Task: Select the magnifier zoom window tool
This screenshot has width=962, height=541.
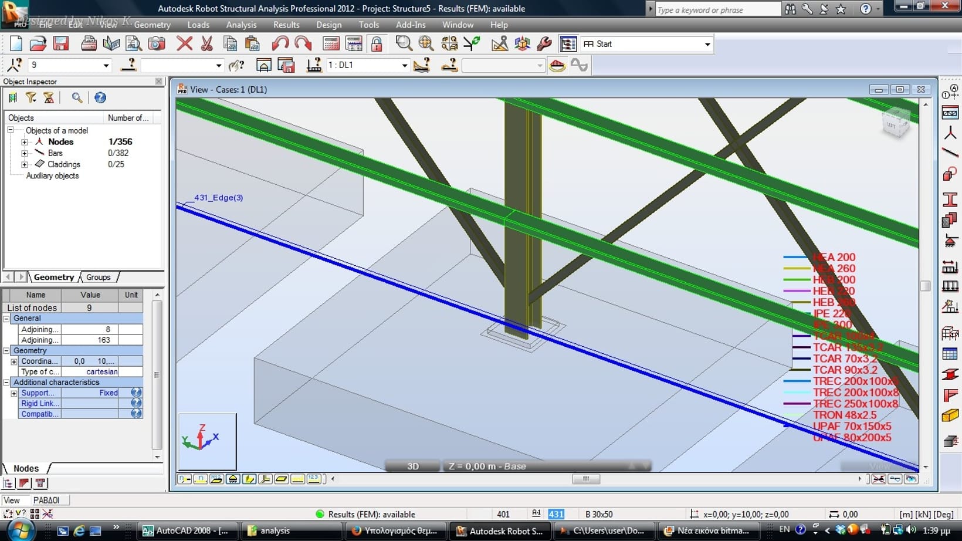Action: (403, 44)
